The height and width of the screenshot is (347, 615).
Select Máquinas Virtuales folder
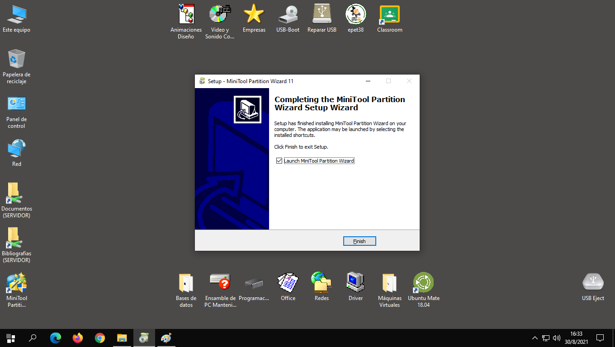[389, 290]
